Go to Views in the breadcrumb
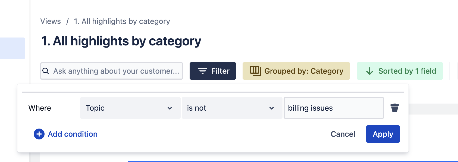 tap(51, 21)
